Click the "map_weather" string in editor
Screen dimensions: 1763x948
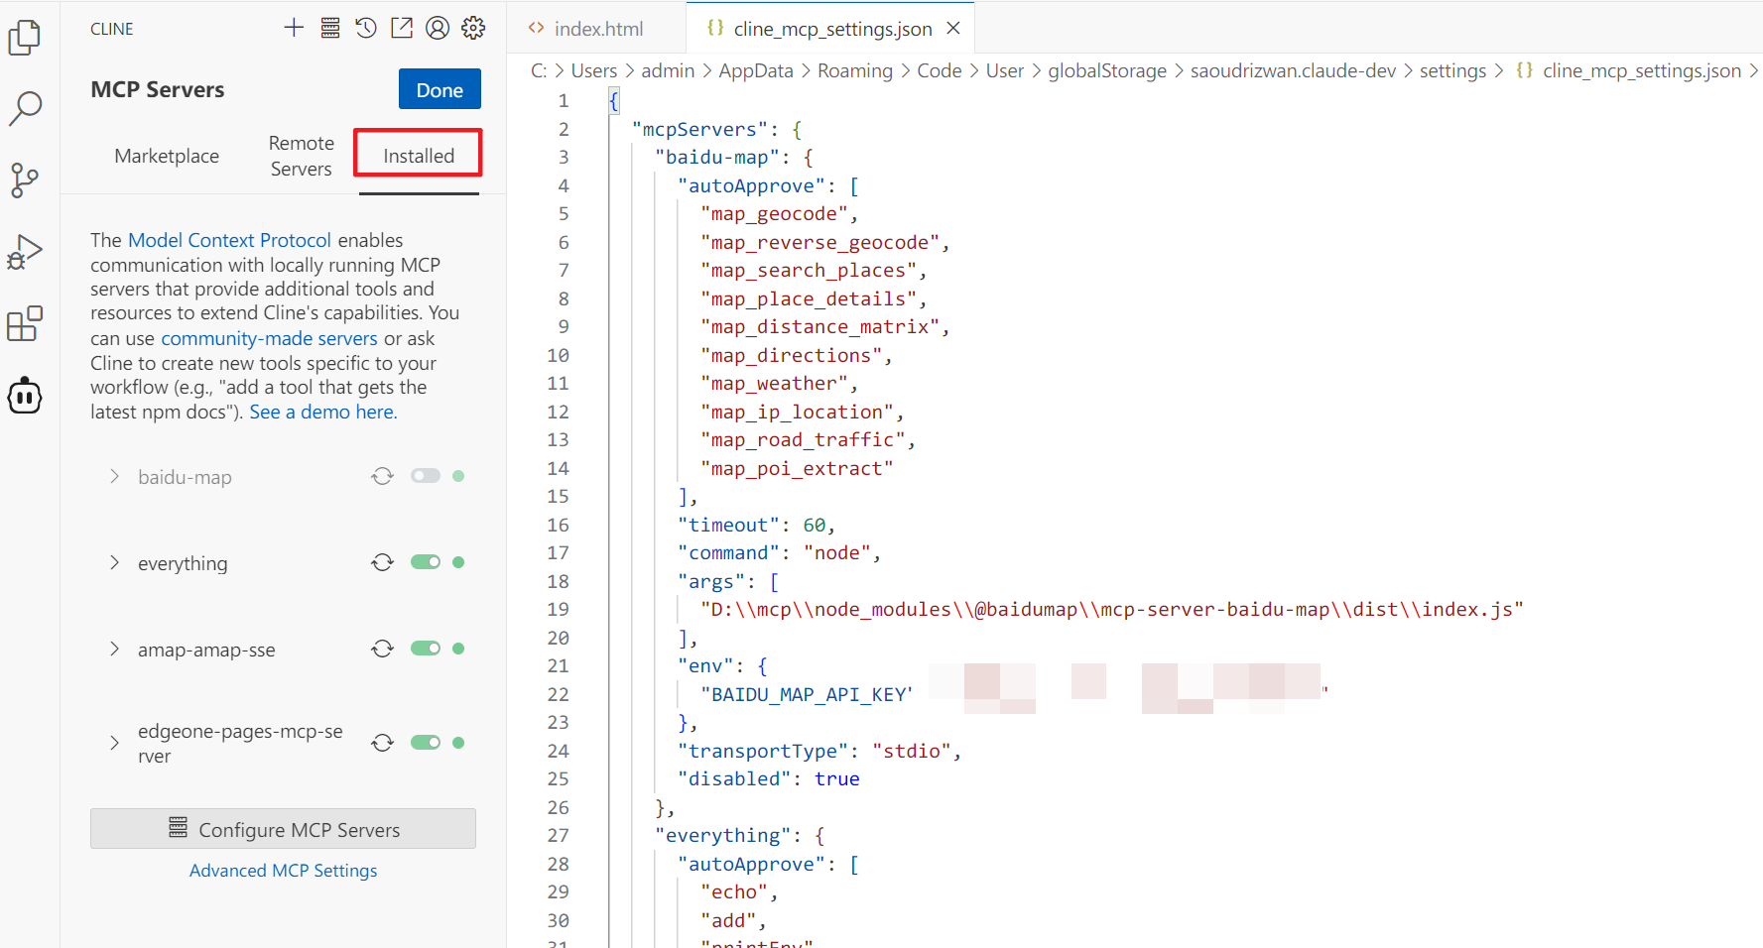click(x=774, y=383)
